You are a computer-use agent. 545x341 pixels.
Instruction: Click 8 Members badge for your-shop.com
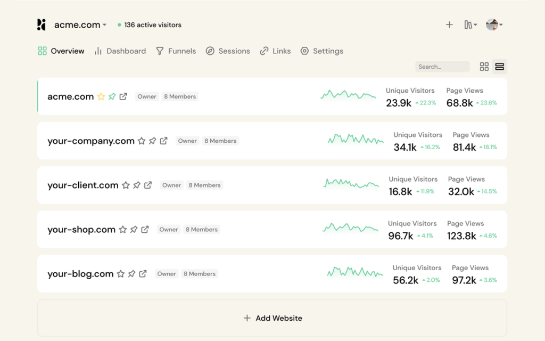(202, 229)
